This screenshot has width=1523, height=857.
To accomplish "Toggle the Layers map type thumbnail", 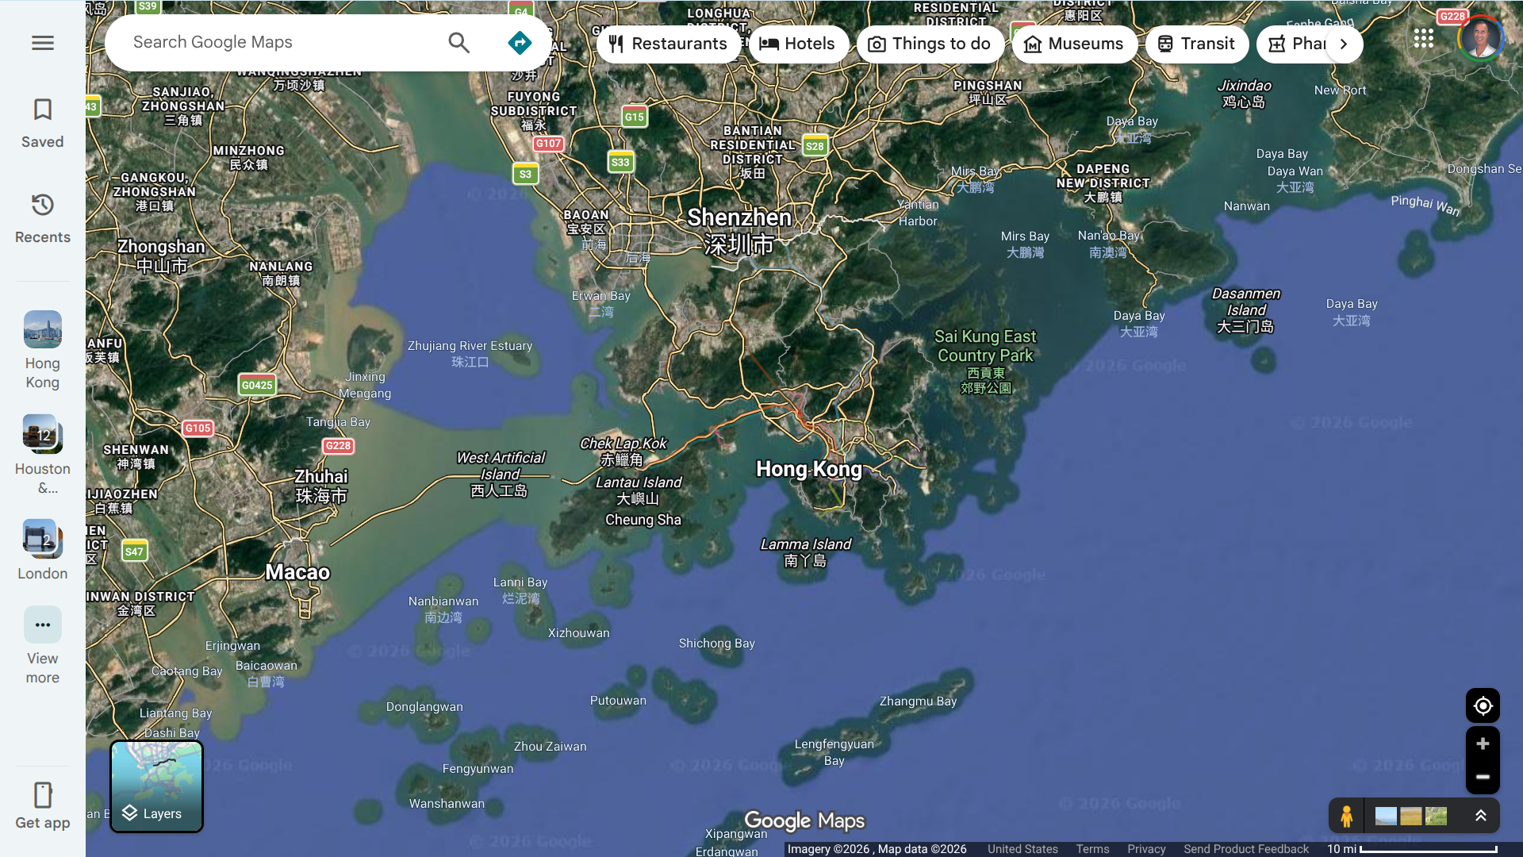I will 156,786.
